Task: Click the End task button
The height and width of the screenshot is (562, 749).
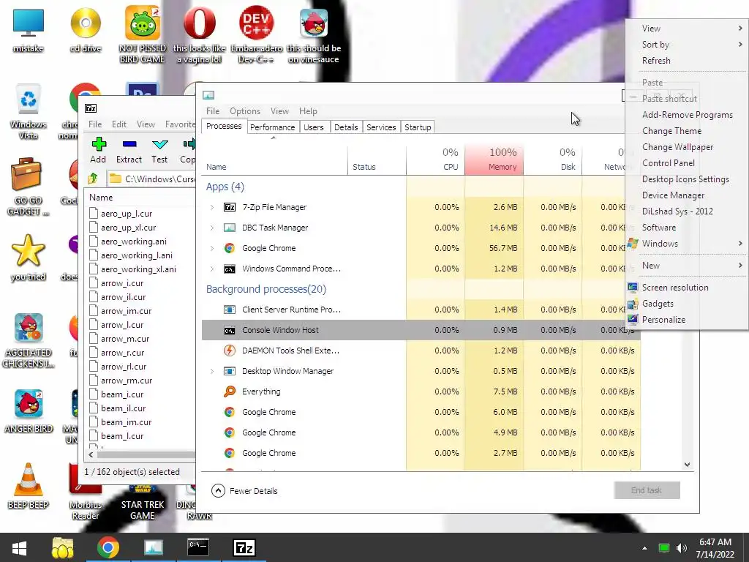Action: [x=647, y=490]
